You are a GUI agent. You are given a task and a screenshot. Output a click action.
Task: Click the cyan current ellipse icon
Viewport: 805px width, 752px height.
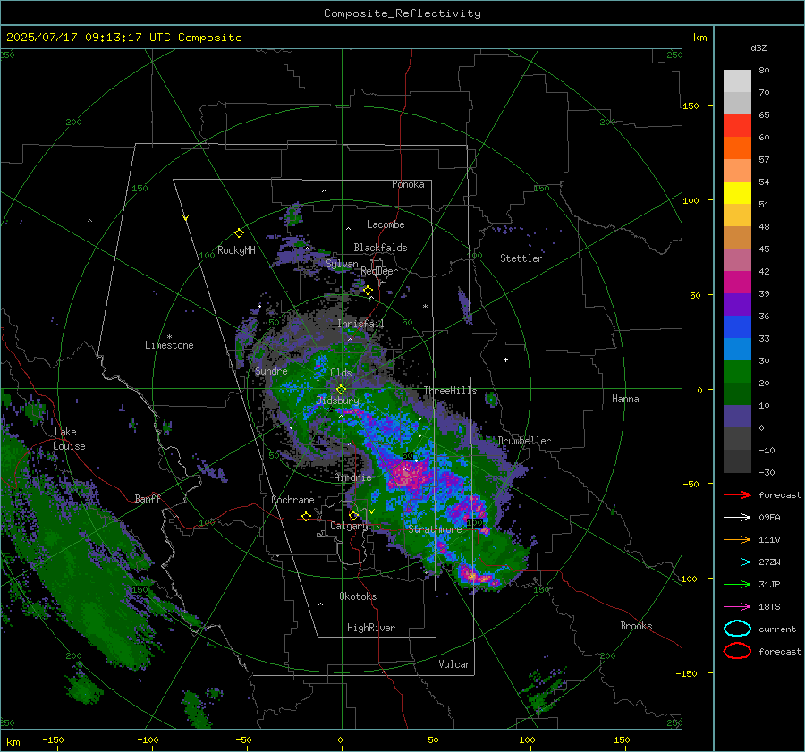(x=737, y=629)
